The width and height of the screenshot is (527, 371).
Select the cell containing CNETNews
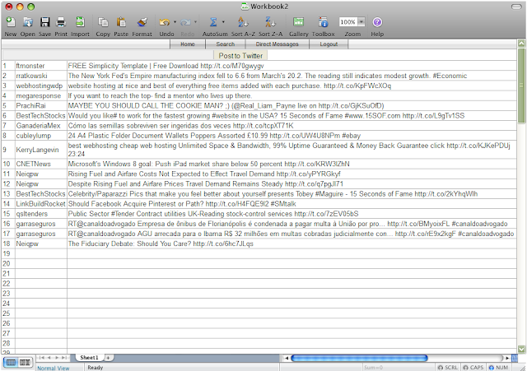pyautogui.click(x=41, y=164)
